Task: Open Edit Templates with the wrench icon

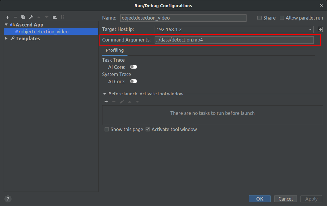Action: coord(31,17)
